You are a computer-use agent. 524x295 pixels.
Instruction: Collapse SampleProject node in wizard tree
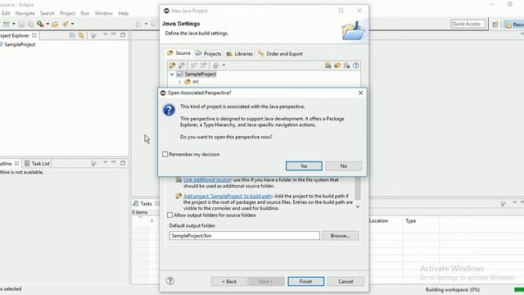(x=172, y=75)
